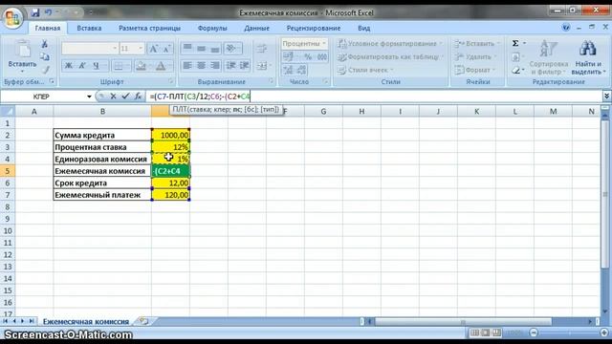Click in the formula bar text
This screenshot has width=612, height=344.
click(x=373, y=97)
